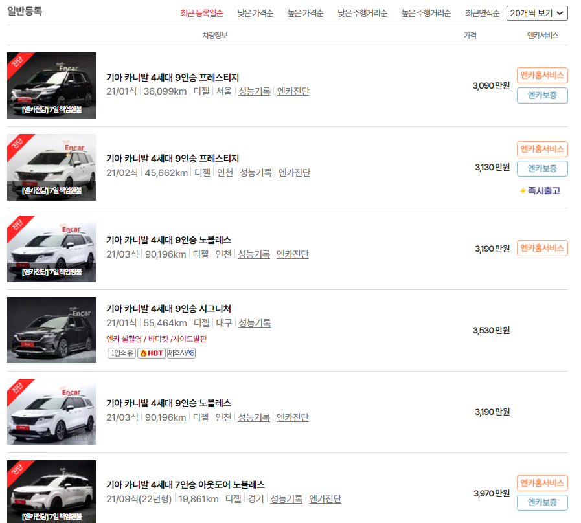Click price 3,530만원
The width and height of the screenshot is (581, 523).
tap(491, 330)
